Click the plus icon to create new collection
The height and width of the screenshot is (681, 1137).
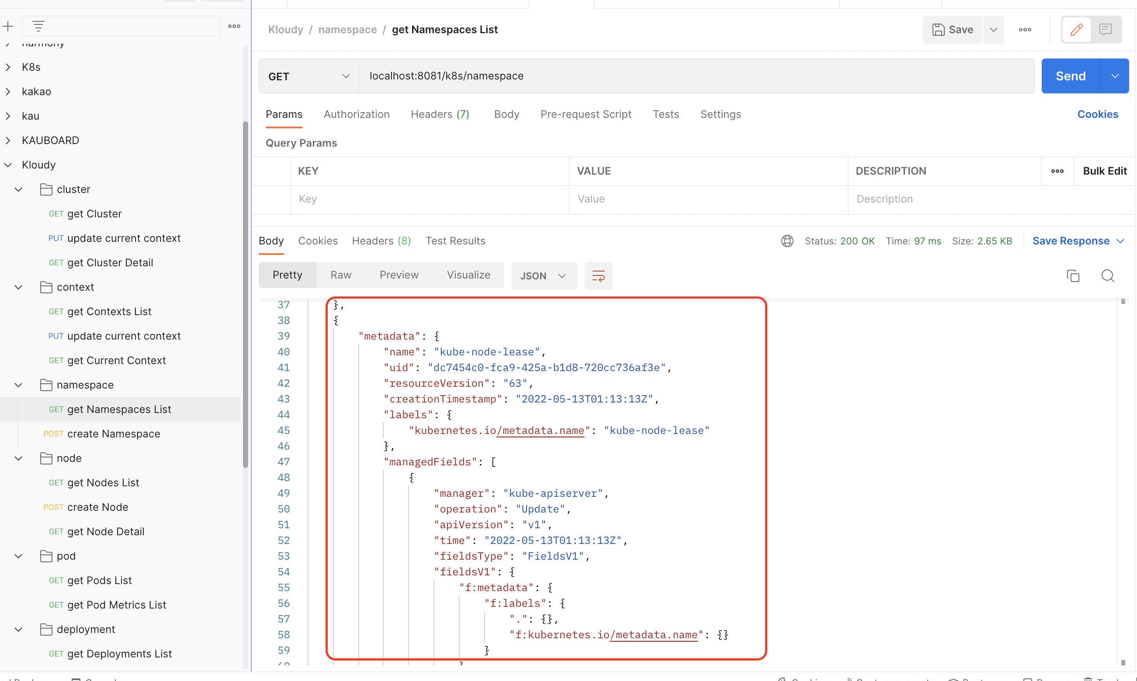point(8,26)
